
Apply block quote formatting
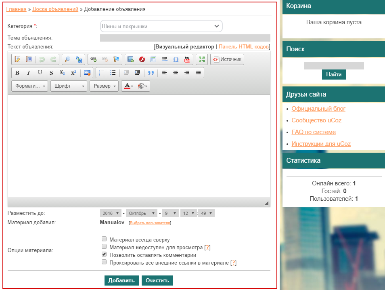coord(151,73)
